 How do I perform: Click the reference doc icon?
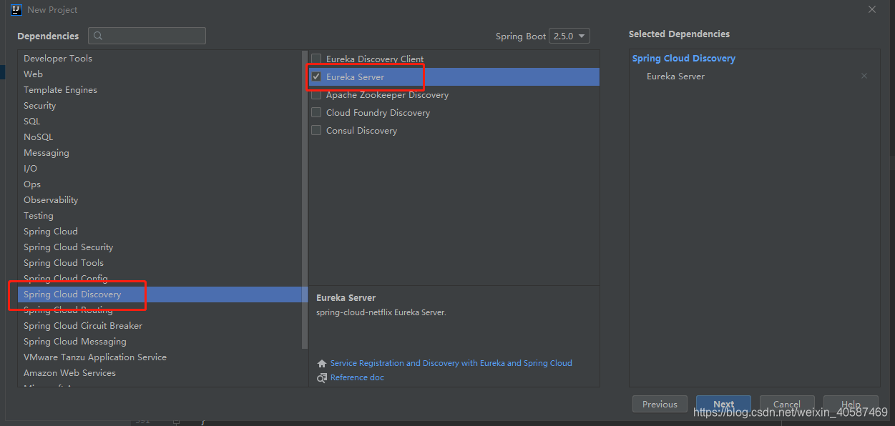point(322,377)
